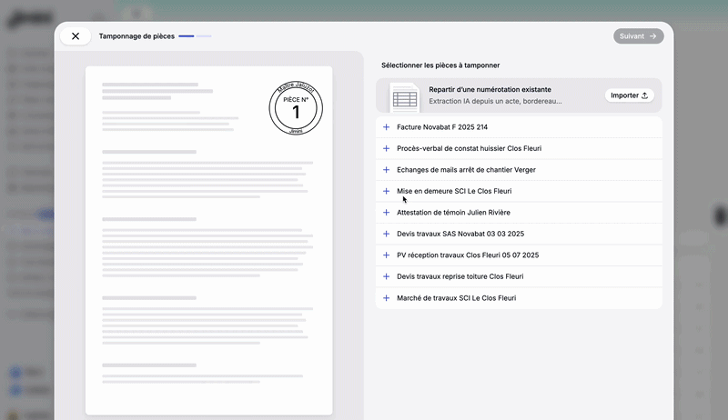
Task: Select the spreadsheet document icon in import card
Action: [x=404, y=98]
